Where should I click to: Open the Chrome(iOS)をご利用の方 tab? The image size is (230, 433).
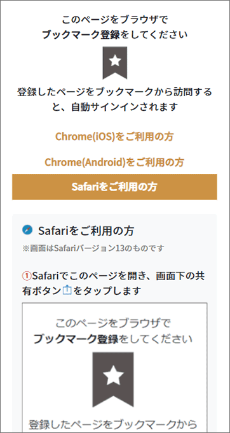point(114,136)
